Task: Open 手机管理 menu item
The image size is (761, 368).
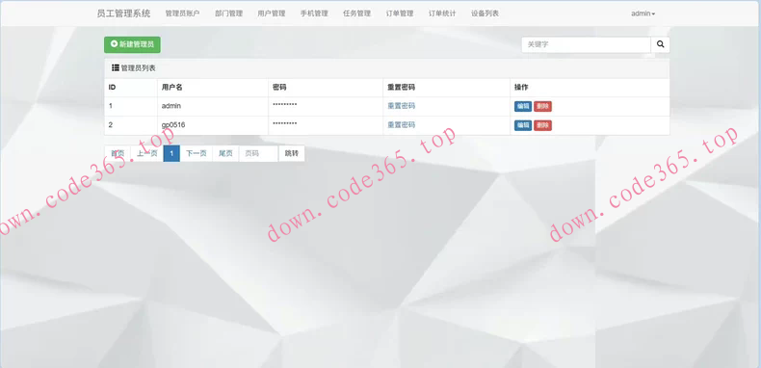Action: click(314, 13)
